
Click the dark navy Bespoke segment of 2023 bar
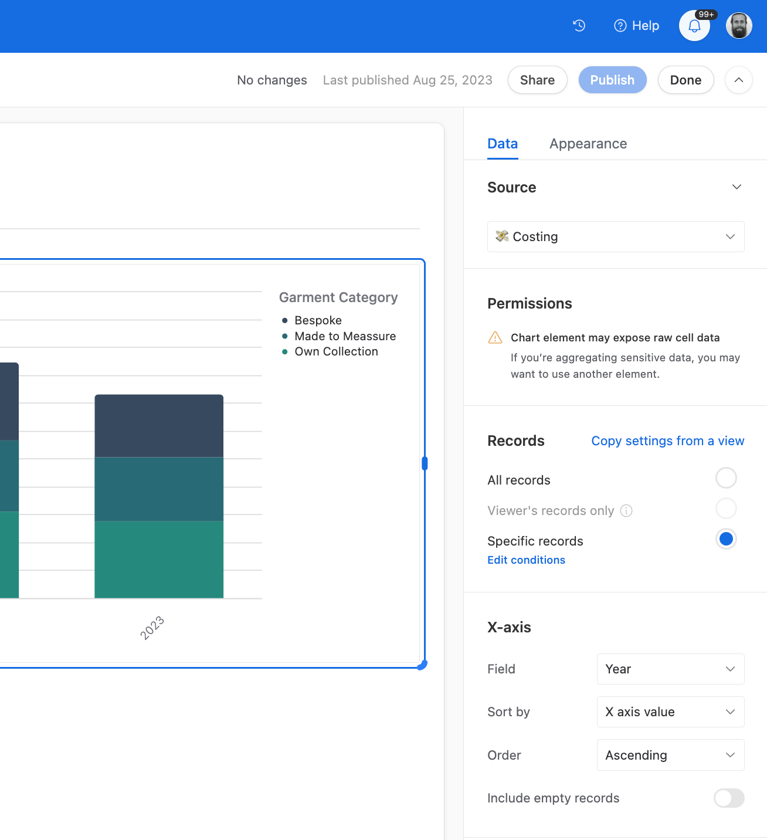pyautogui.click(x=159, y=426)
